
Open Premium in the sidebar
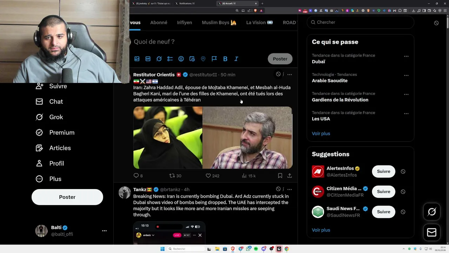pos(55,132)
